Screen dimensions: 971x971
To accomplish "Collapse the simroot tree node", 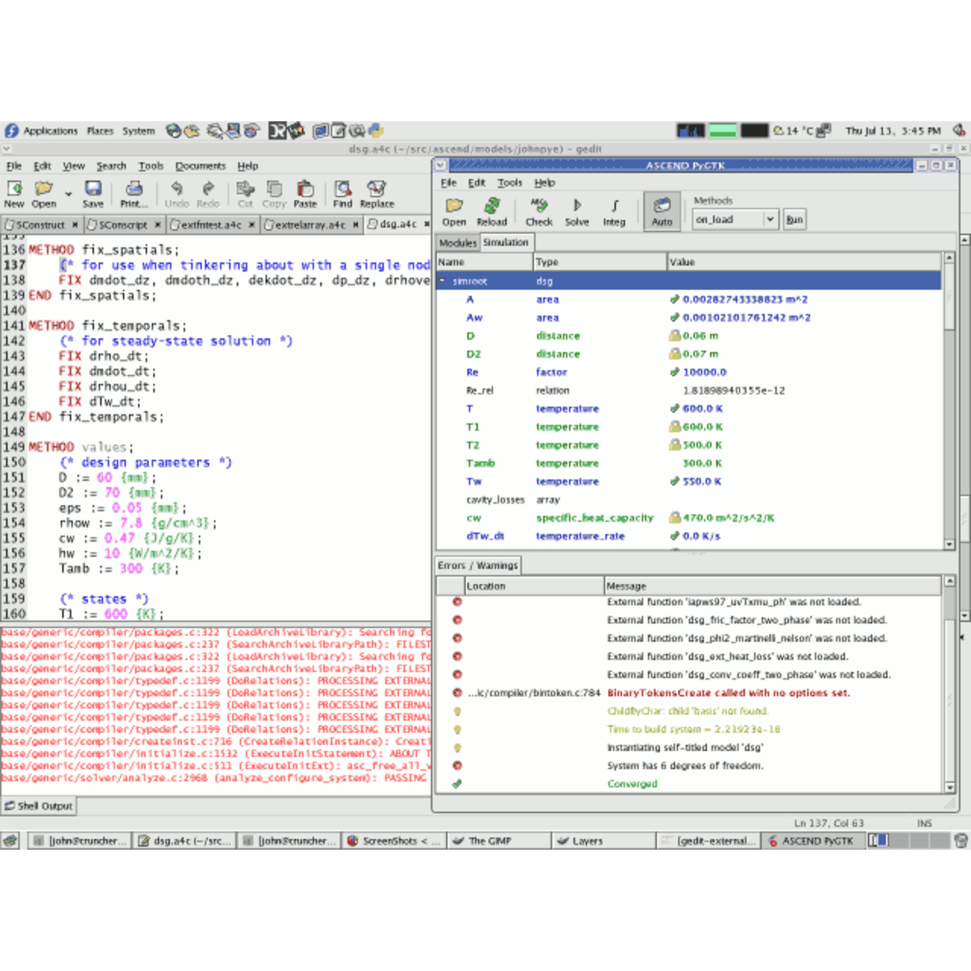I will (443, 281).
